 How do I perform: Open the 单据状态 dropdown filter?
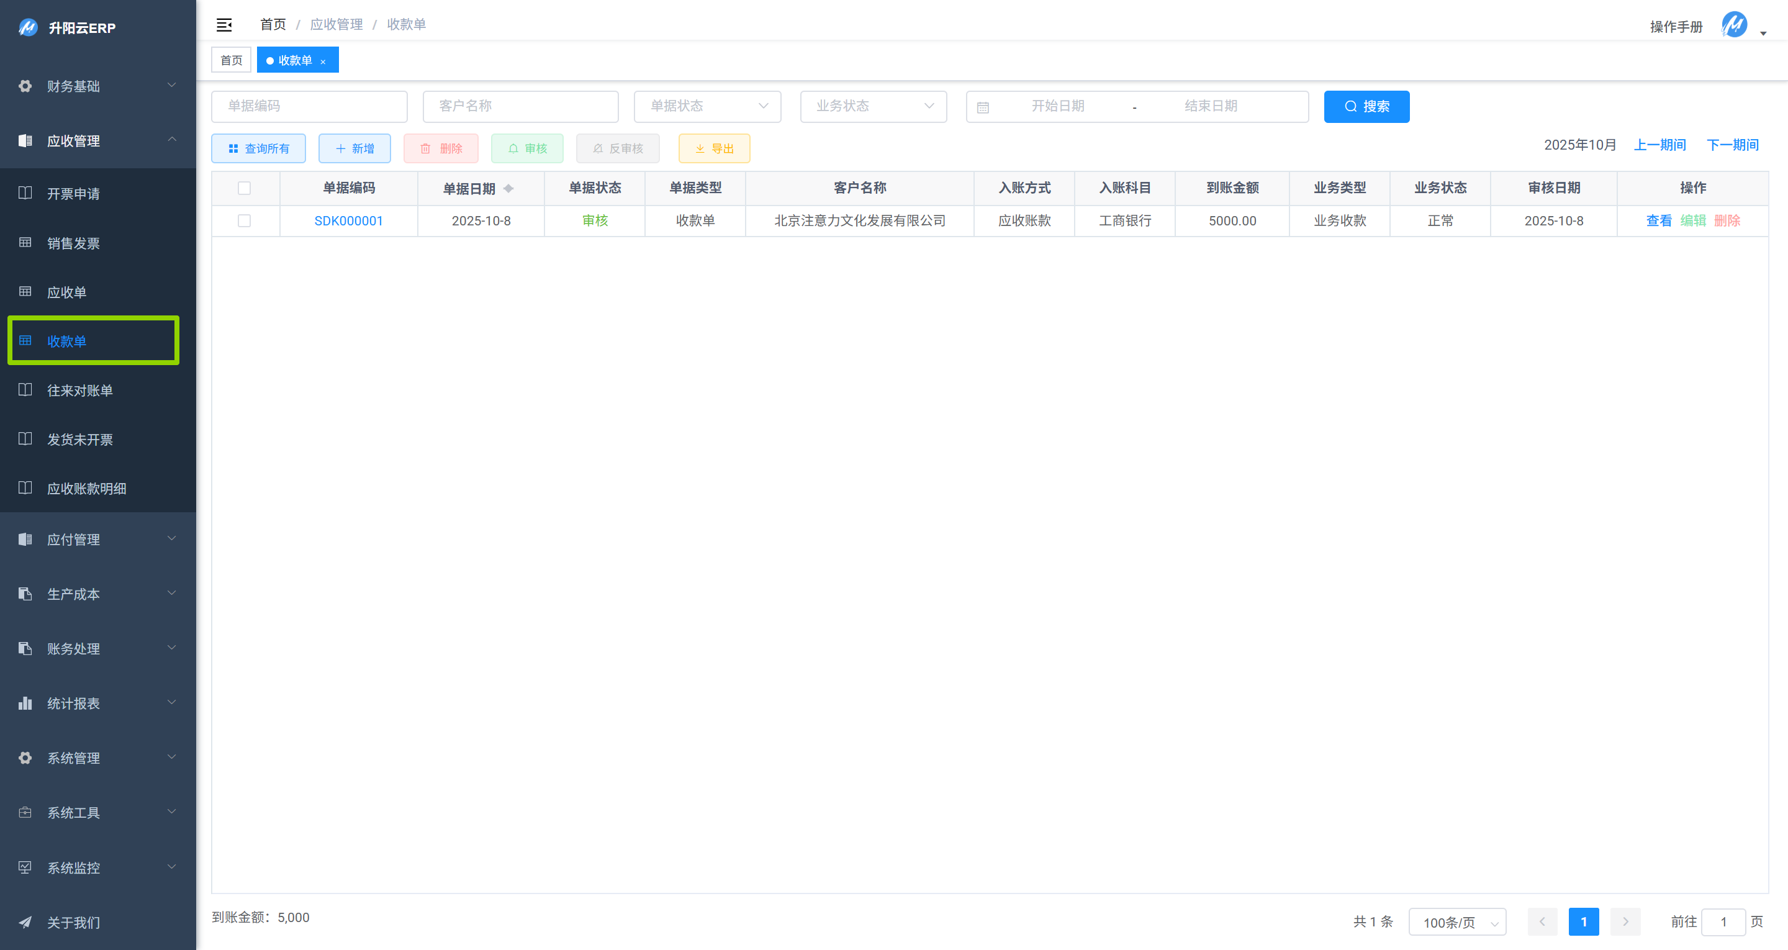pyautogui.click(x=707, y=106)
